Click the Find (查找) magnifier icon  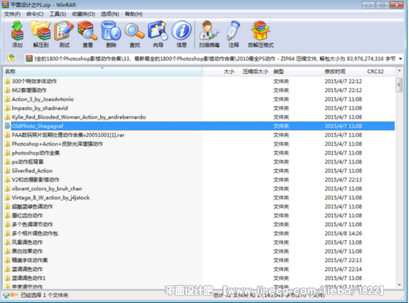pos(135,31)
